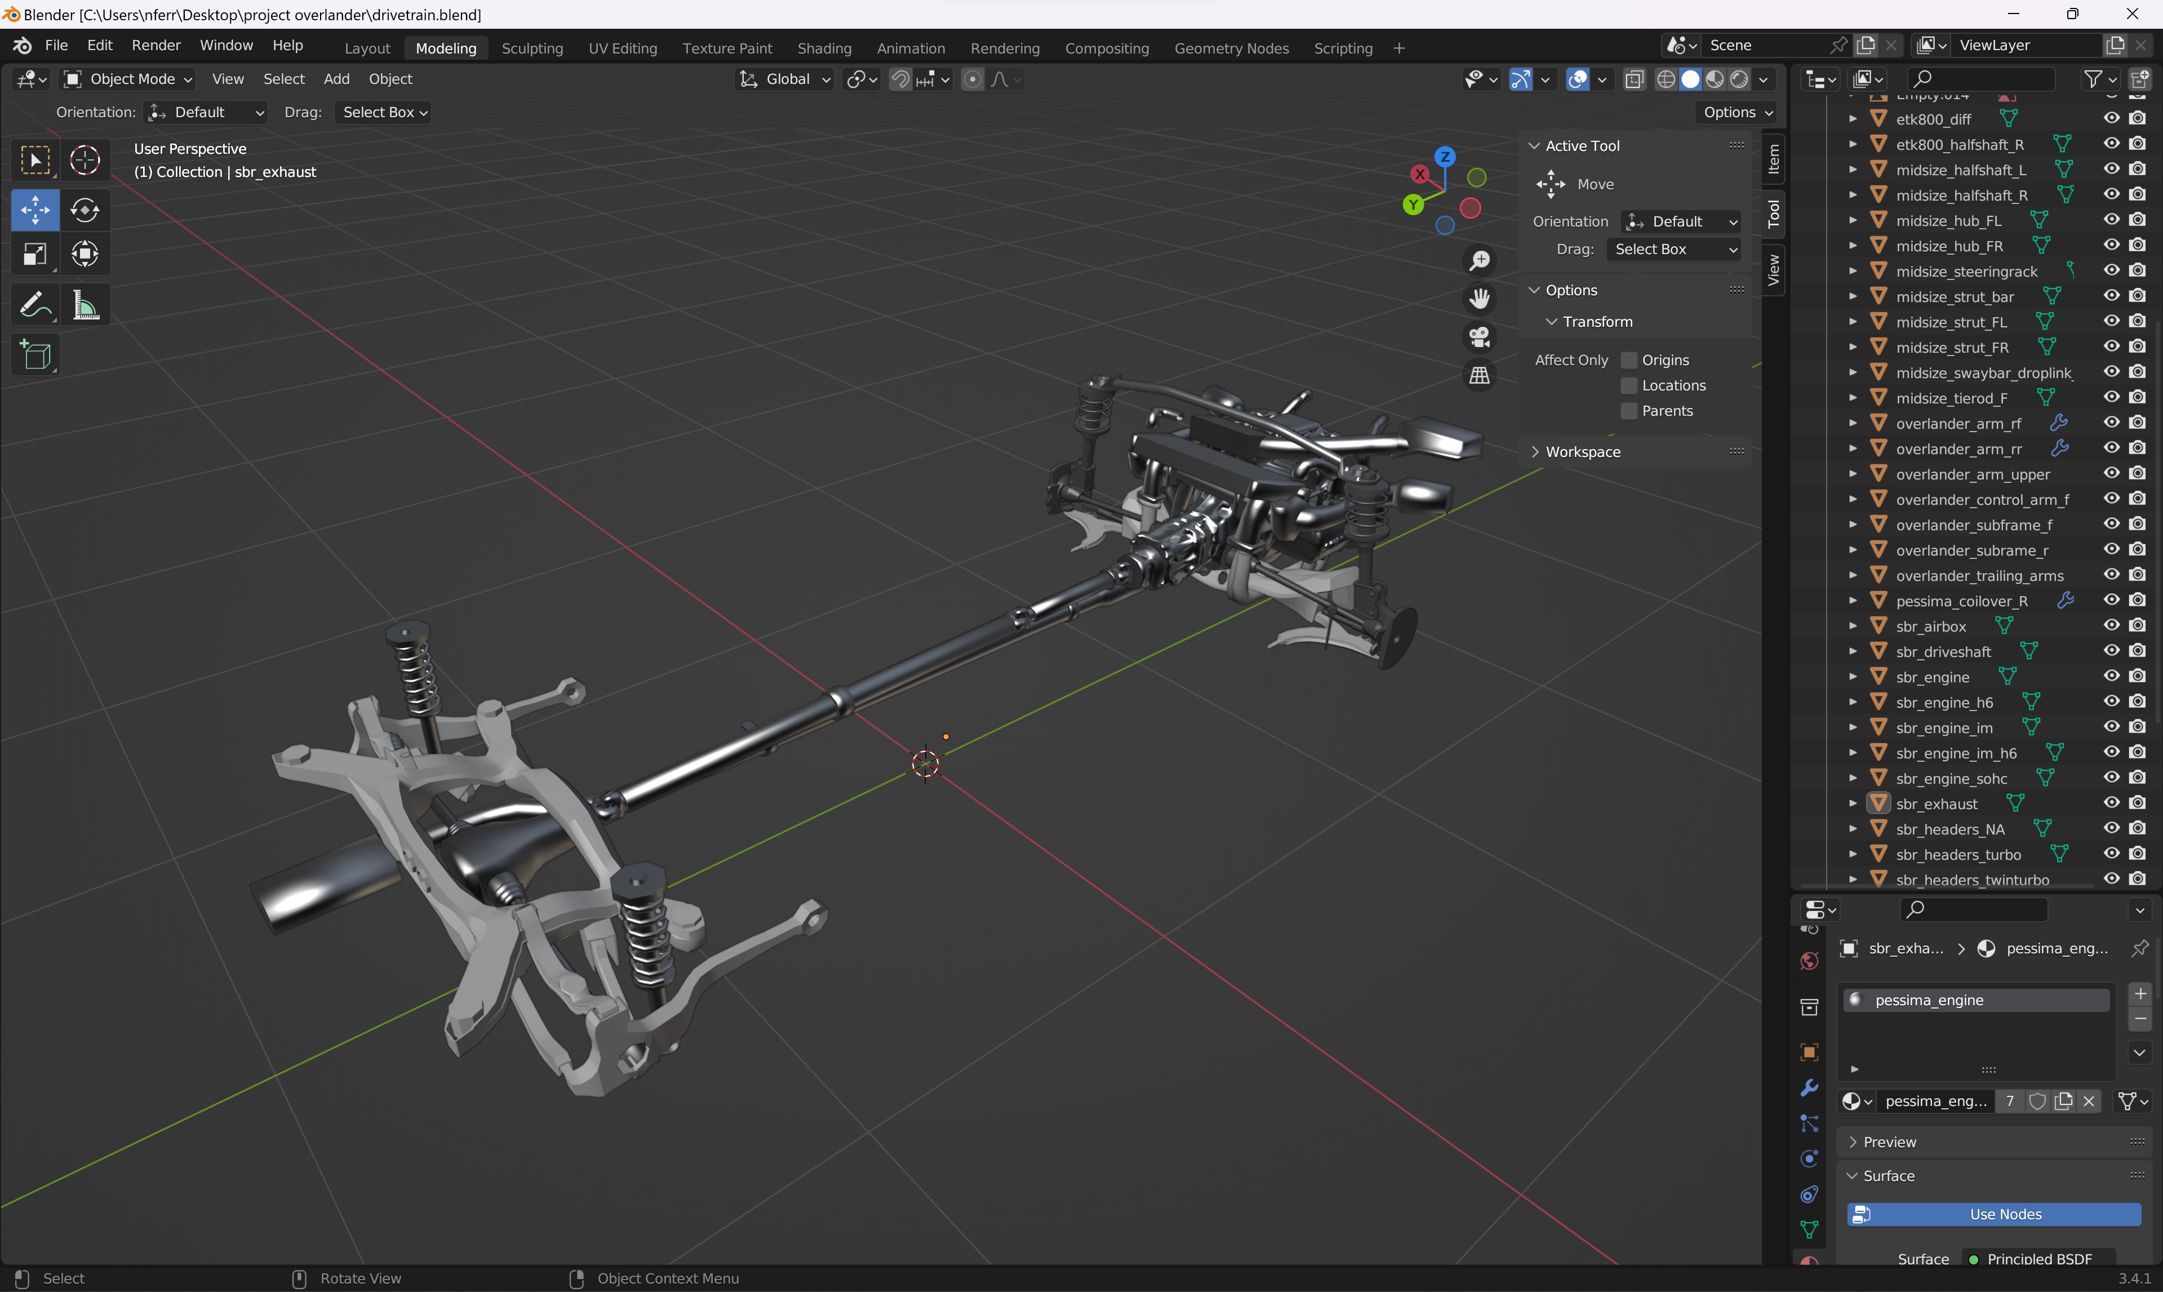
Task: Disable rendering for sbr_driveshaft
Action: coord(2138,651)
